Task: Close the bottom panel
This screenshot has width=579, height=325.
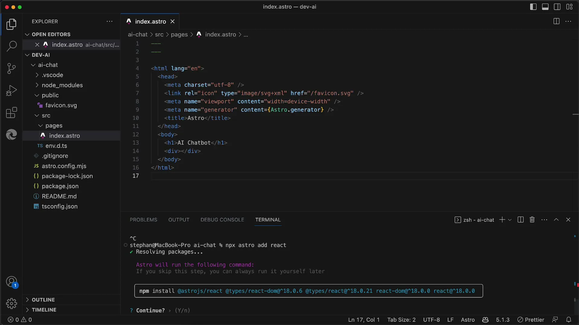Action: coord(568,220)
